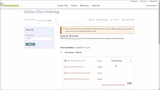Click the family history center icon
This screenshot has height=90, width=160.
[111, 20]
